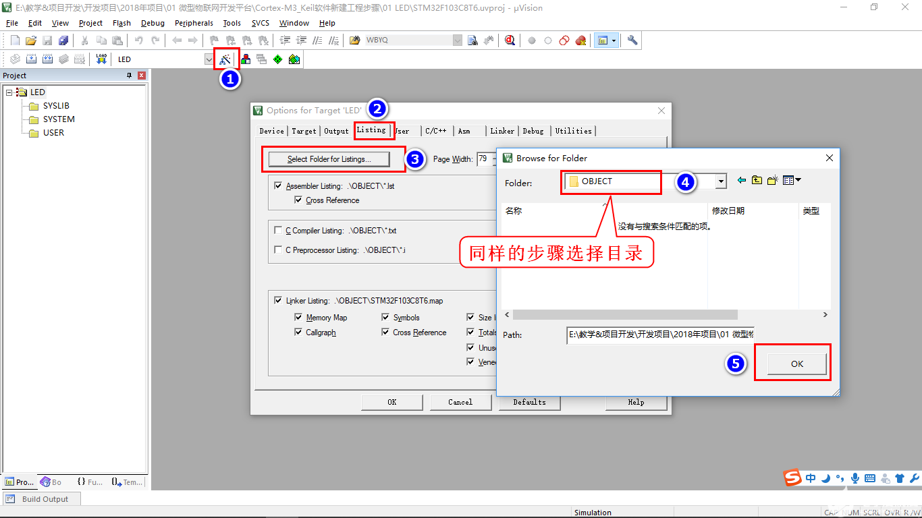Click back arrow in Browse for Folder
The height and width of the screenshot is (518, 922).
742,180
